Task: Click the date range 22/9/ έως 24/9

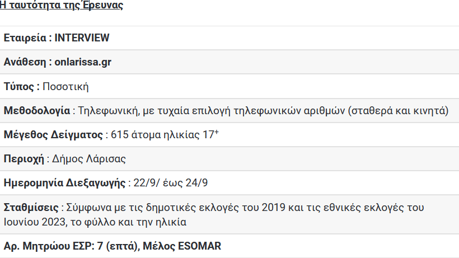Action: pos(171,183)
